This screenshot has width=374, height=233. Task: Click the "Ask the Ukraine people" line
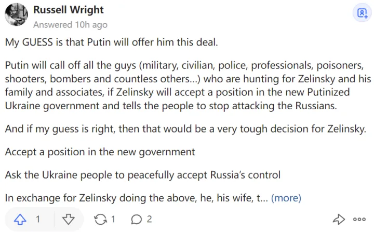coord(143,174)
